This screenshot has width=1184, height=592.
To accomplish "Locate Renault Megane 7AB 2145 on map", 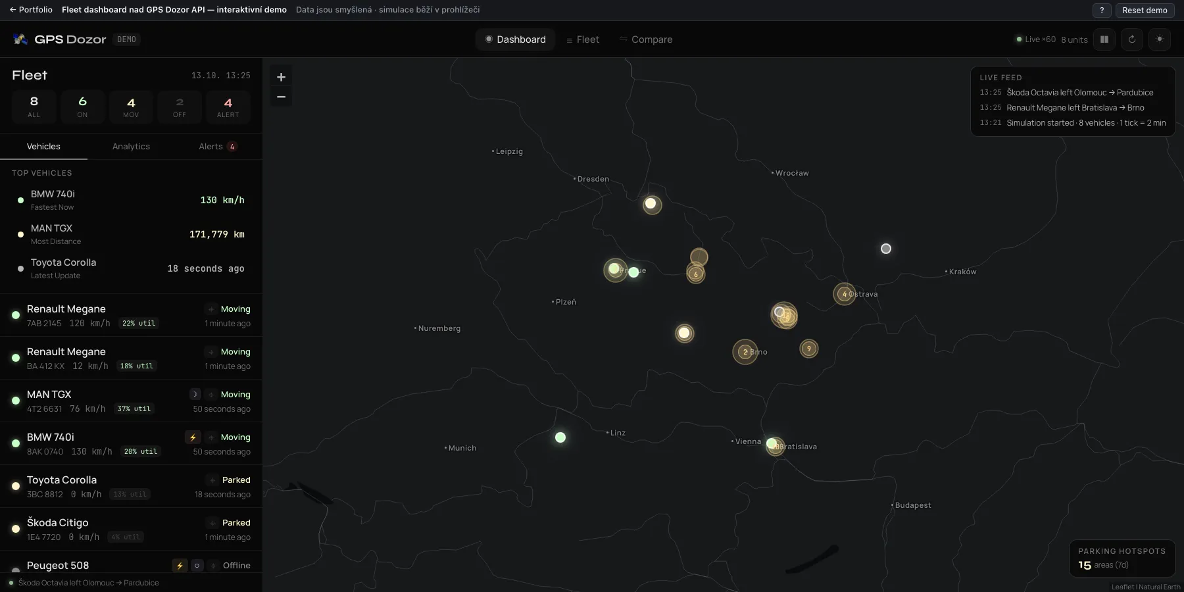I will (x=210, y=309).
